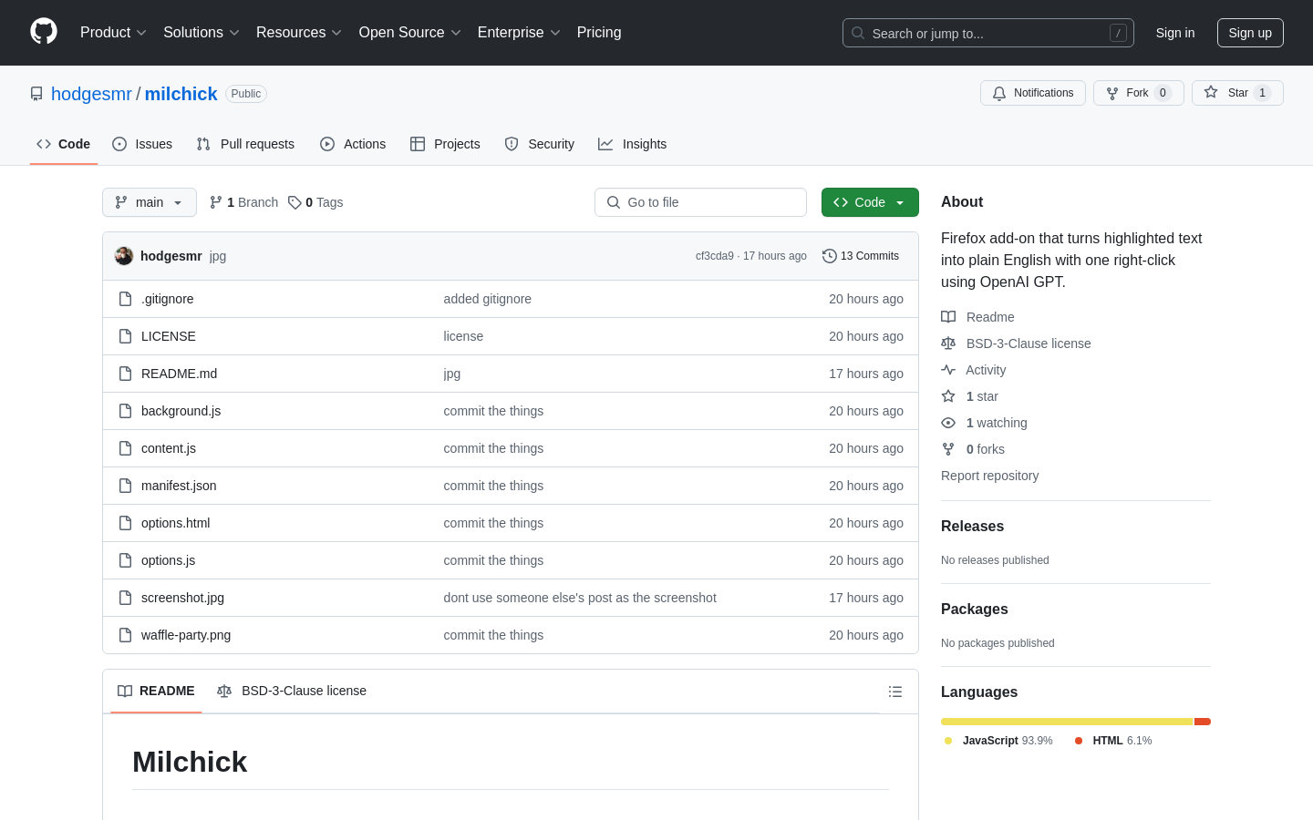Switch to the Issues tab
The height and width of the screenshot is (820, 1313).
(142, 144)
